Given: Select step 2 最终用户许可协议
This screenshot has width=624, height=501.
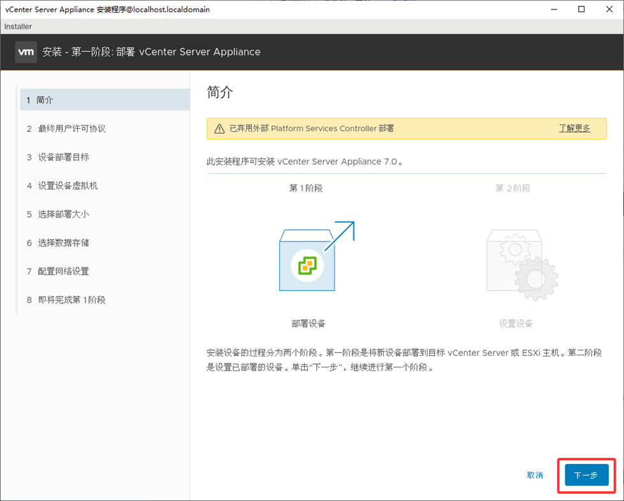Looking at the screenshot, I should pos(71,129).
